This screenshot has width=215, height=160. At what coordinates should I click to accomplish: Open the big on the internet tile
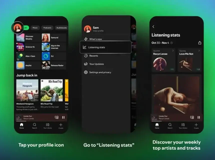[x=54, y=47]
